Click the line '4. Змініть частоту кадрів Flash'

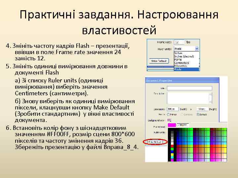pyautogui.click(x=68, y=46)
